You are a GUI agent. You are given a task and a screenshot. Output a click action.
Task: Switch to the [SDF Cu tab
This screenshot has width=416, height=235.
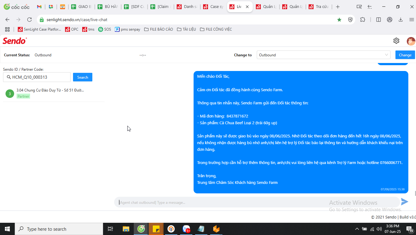(x=134, y=7)
